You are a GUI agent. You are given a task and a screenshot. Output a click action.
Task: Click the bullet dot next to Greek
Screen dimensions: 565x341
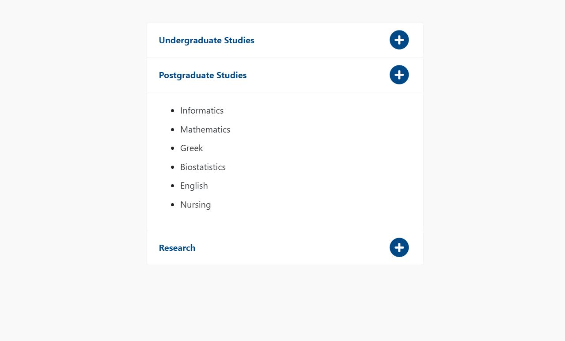click(172, 148)
